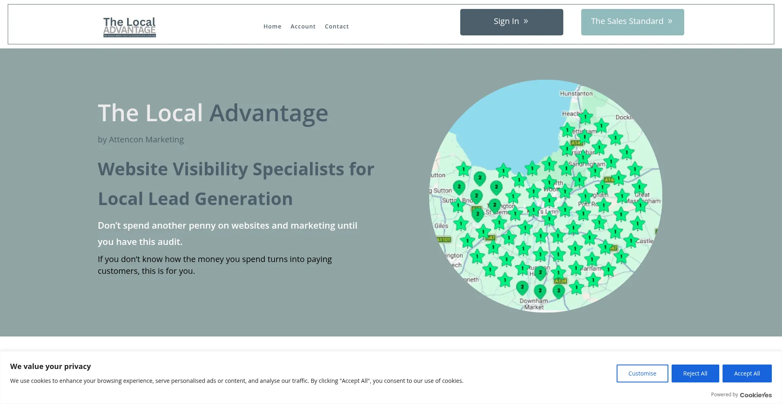Viewport: 782px width, 404px height.
Task: Accept cookies with Accept All button
Action: click(x=747, y=373)
